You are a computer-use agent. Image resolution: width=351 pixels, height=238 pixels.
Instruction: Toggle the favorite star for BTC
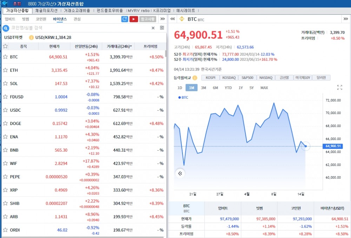(5, 57)
